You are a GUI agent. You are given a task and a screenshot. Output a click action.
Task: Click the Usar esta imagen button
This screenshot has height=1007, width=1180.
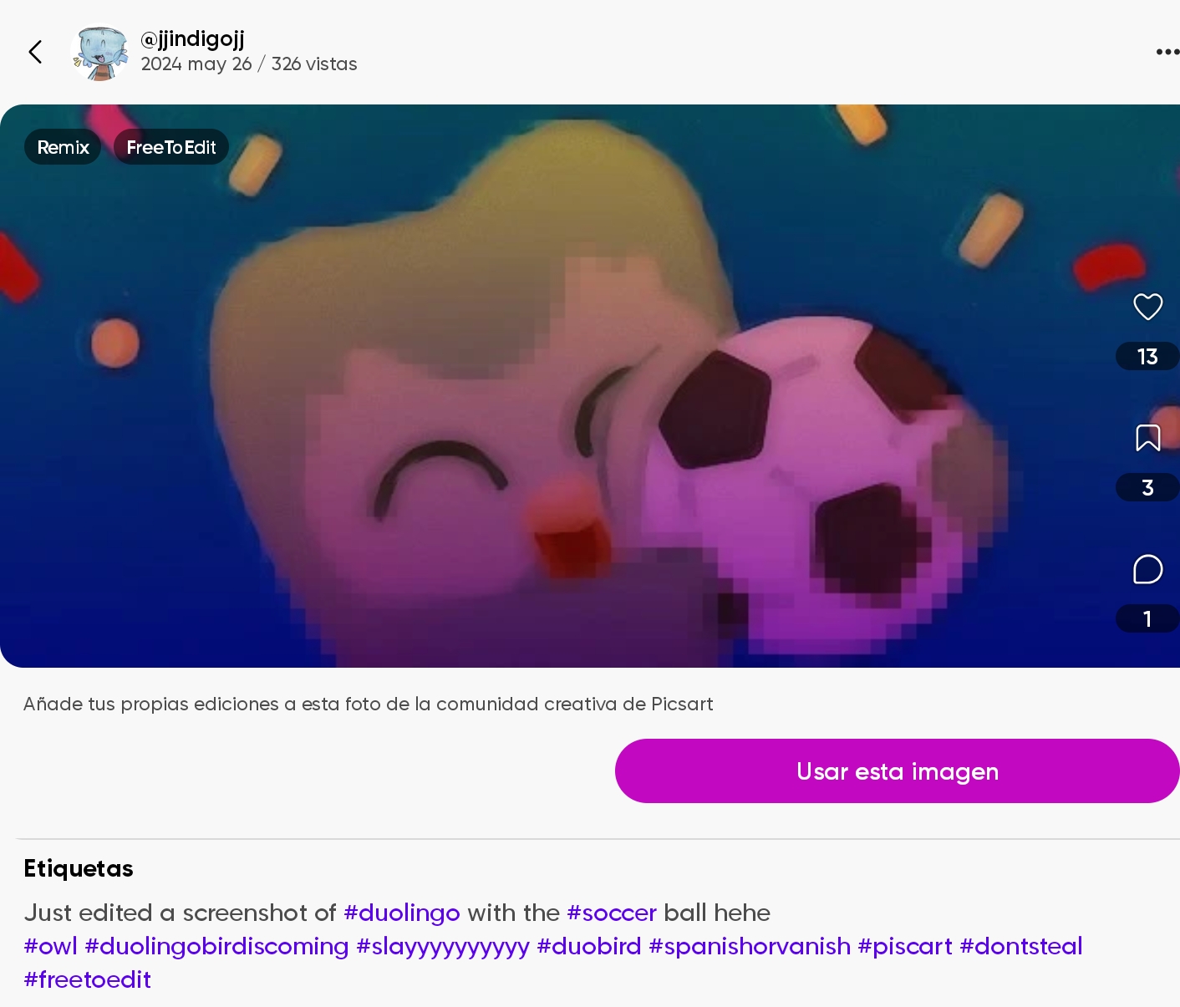[x=898, y=771]
